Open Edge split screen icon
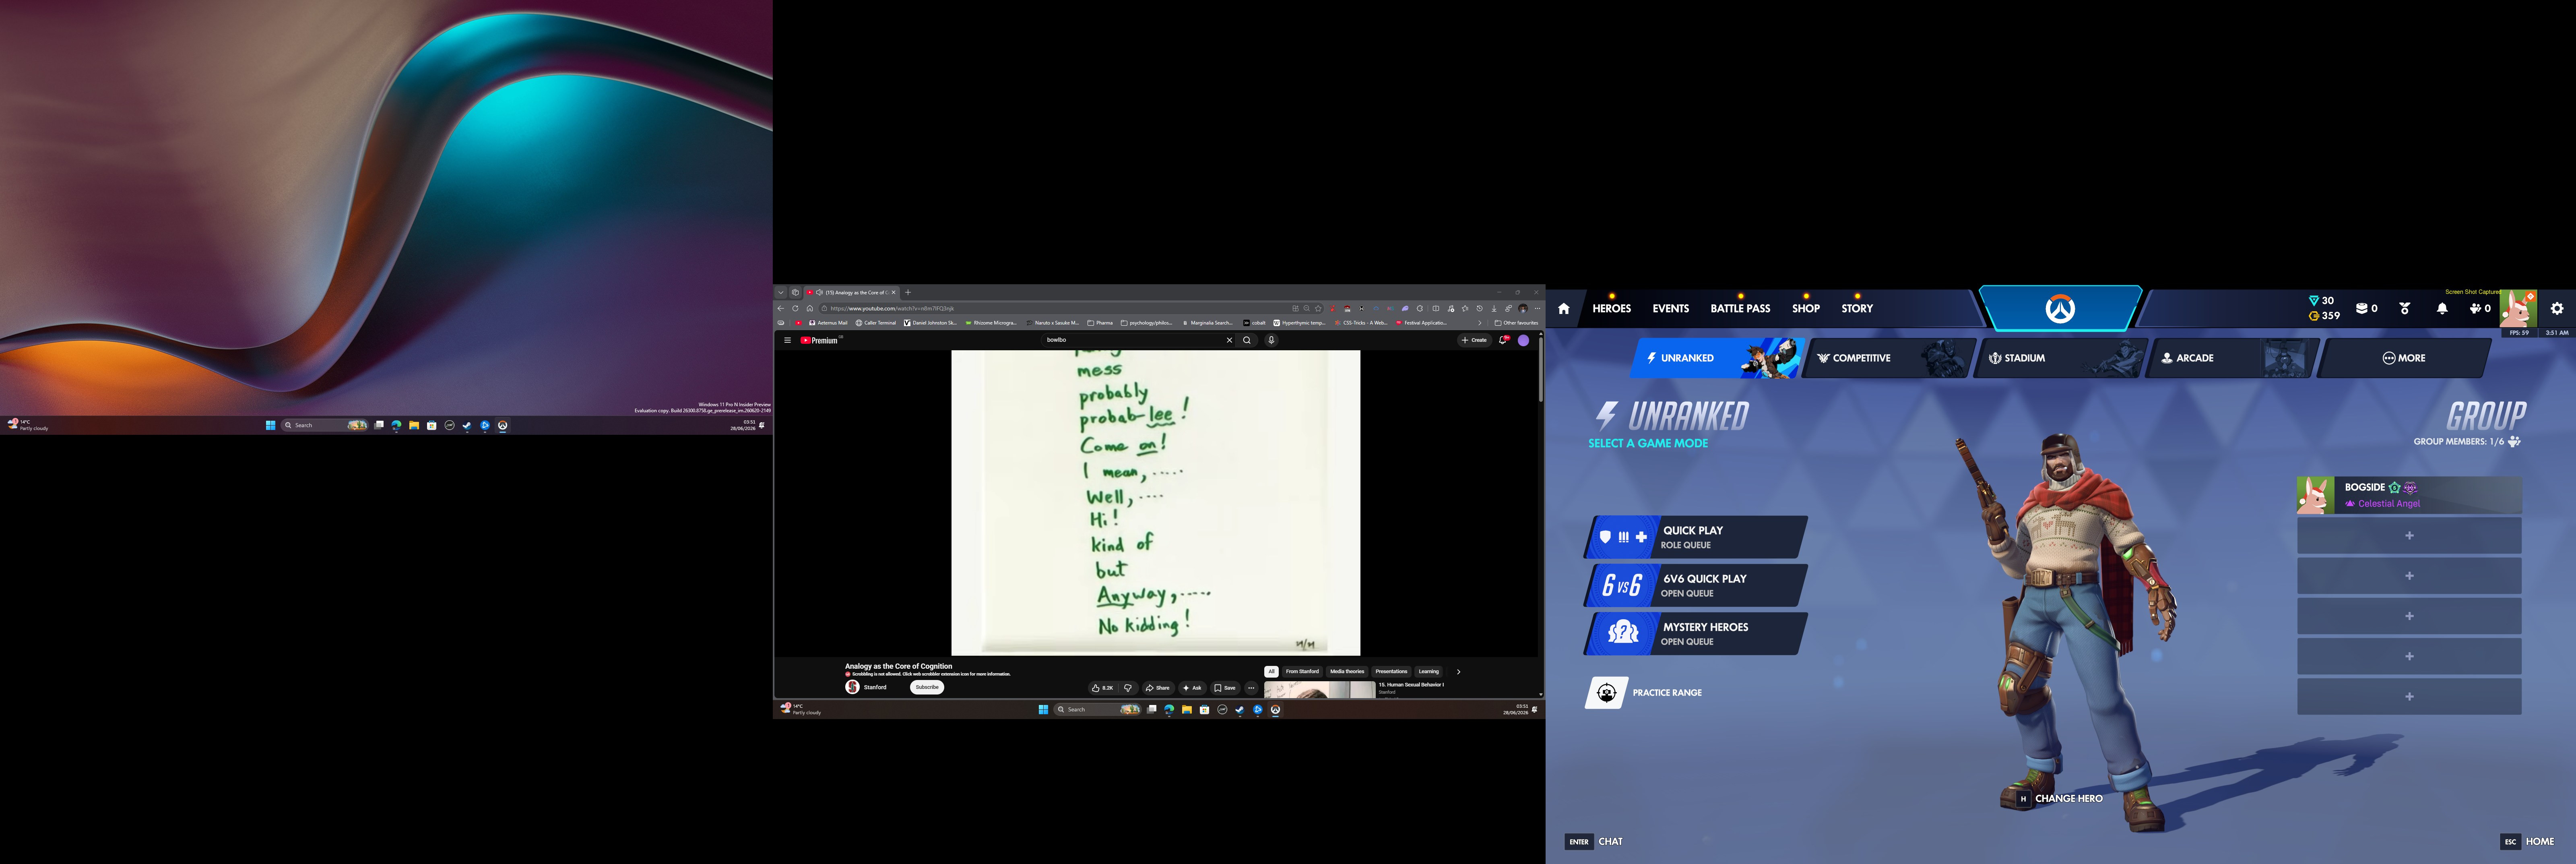The height and width of the screenshot is (864, 2576). point(1436,308)
